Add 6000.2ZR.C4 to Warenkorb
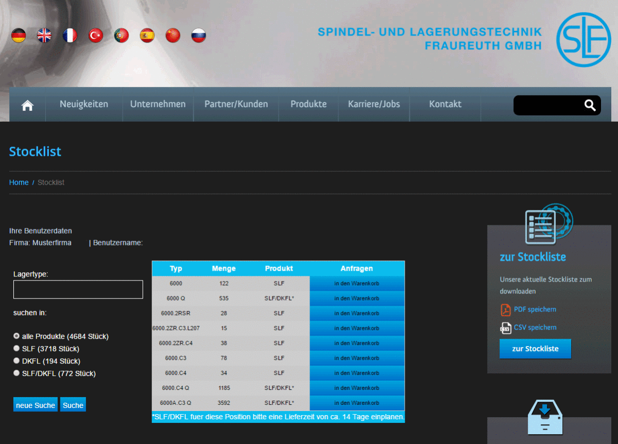This screenshot has height=444, width=618. [357, 343]
